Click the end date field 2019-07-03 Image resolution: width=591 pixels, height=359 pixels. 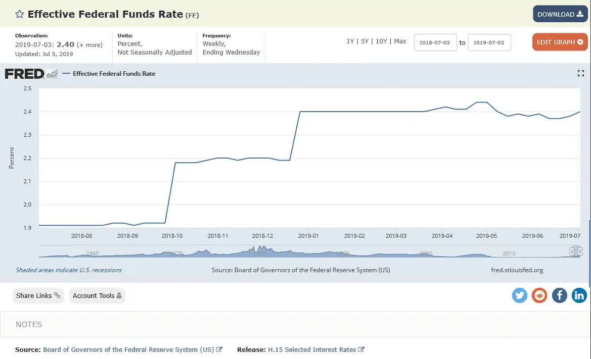pos(489,43)
